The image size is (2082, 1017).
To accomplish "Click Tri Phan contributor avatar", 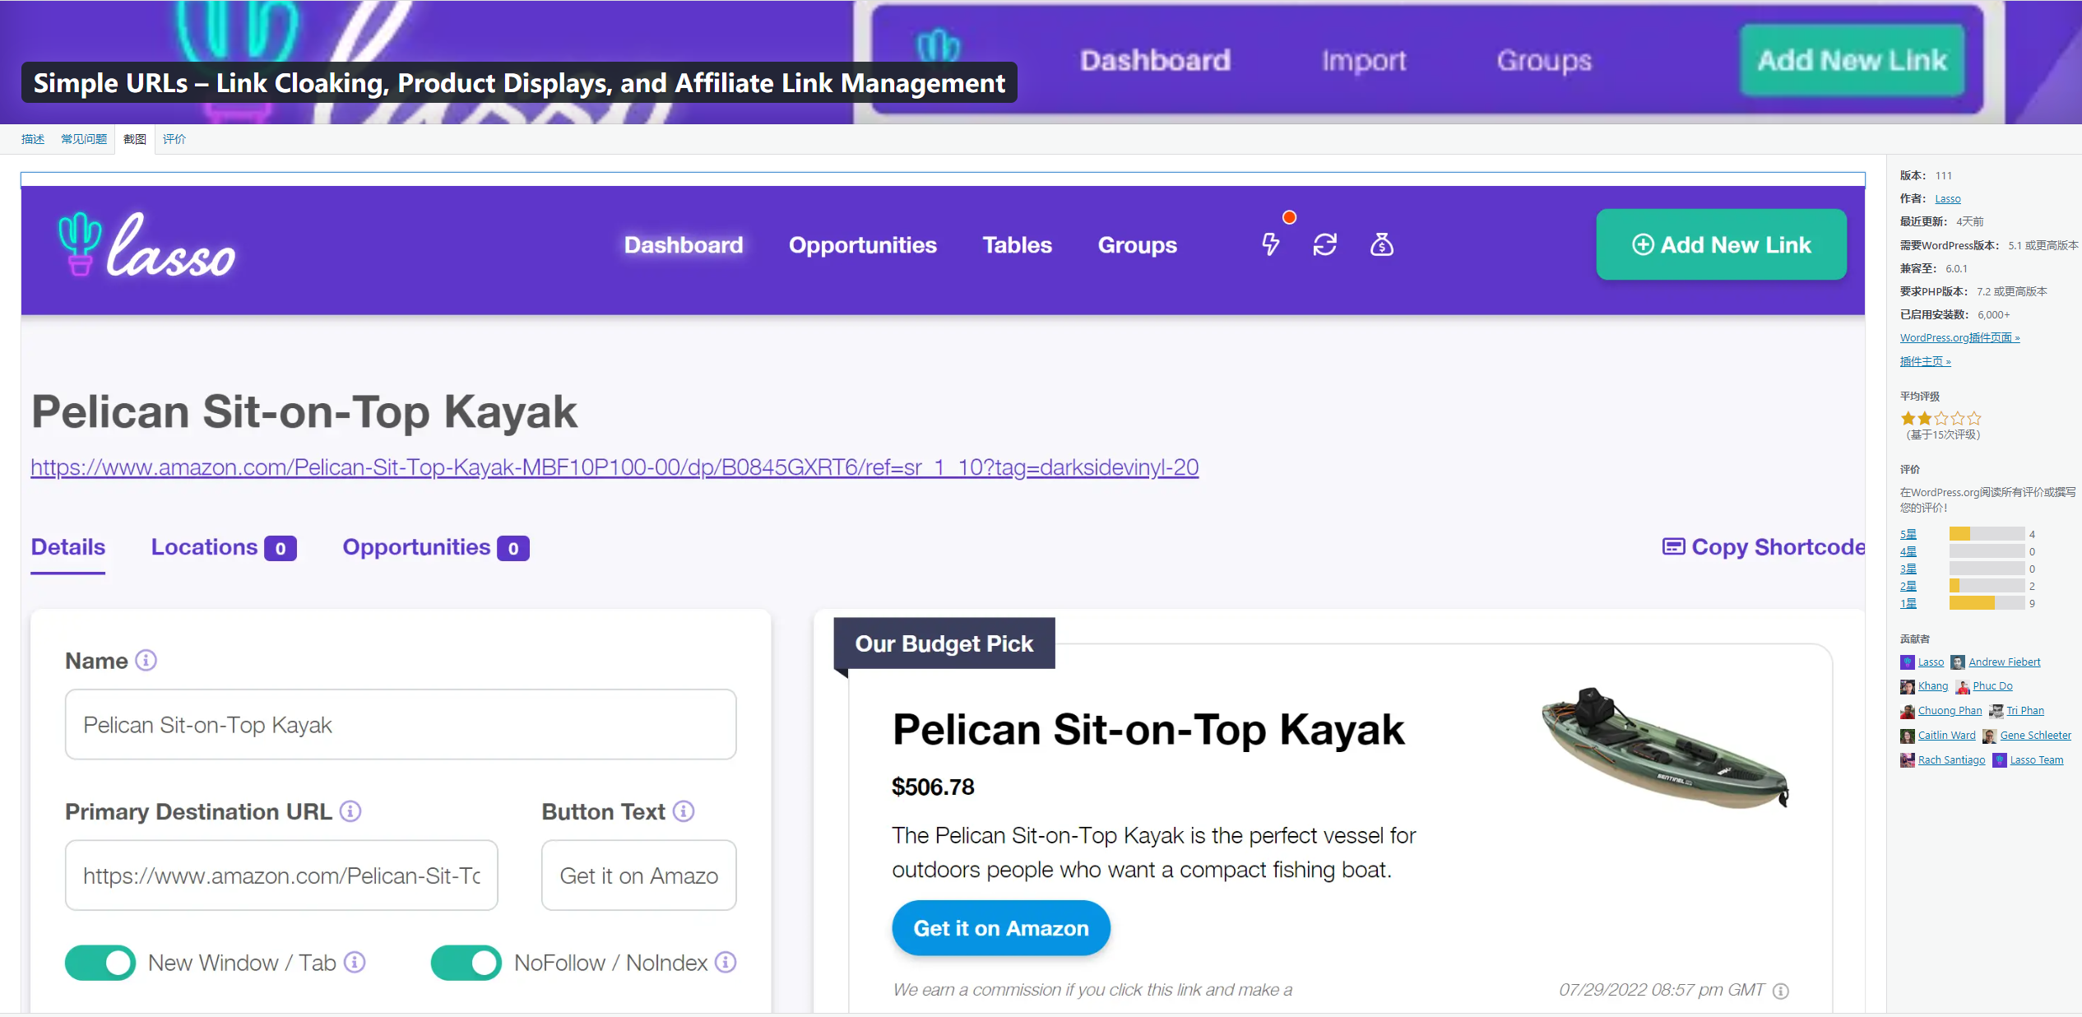I will (x=1996, y=711).
